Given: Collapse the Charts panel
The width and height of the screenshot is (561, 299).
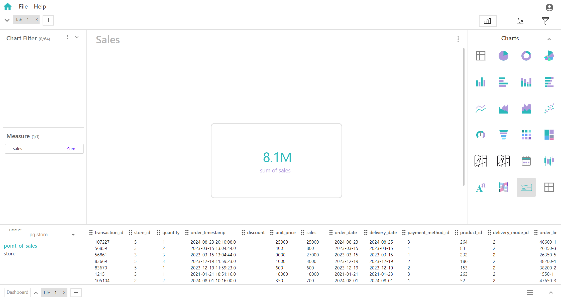Looking at the screenshot, I should coord(549,39).
